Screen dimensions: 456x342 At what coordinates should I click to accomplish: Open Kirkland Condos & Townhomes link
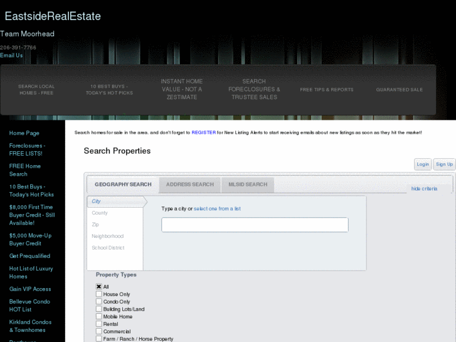tap(30, 326)
